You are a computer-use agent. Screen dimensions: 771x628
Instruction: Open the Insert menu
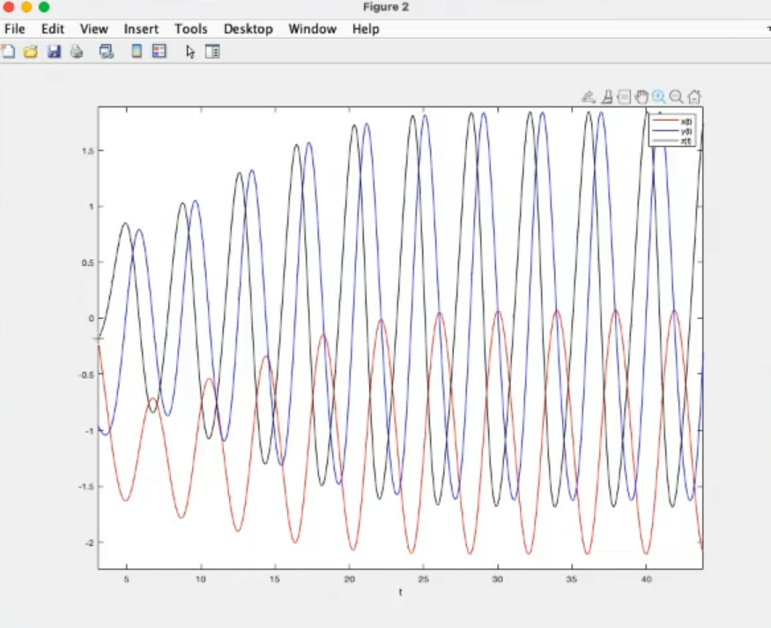point(141,29)
